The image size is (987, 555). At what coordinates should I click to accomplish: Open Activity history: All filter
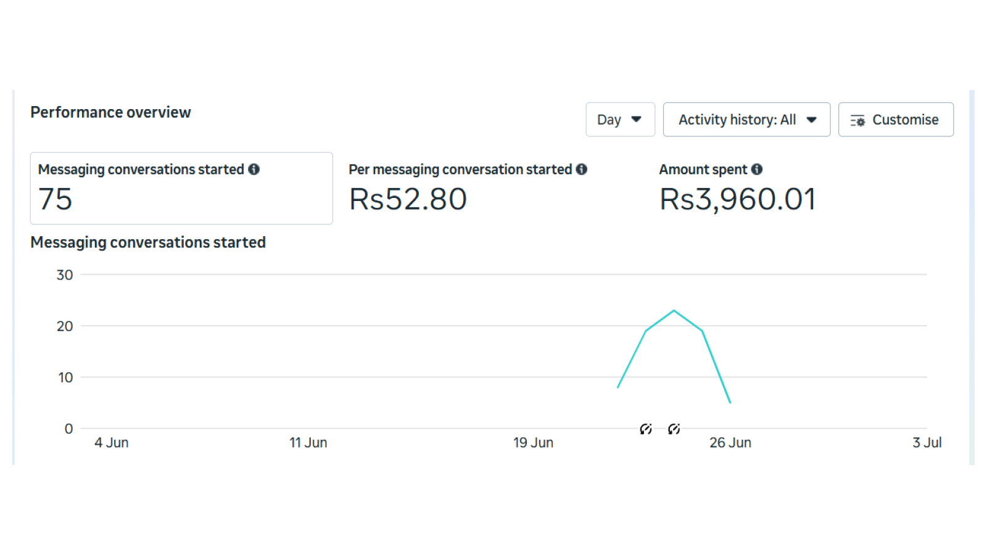click(x=746, y=120)
